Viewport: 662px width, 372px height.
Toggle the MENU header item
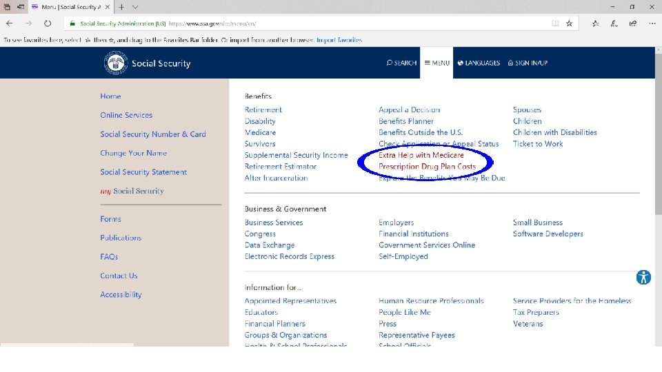[437, 63]
